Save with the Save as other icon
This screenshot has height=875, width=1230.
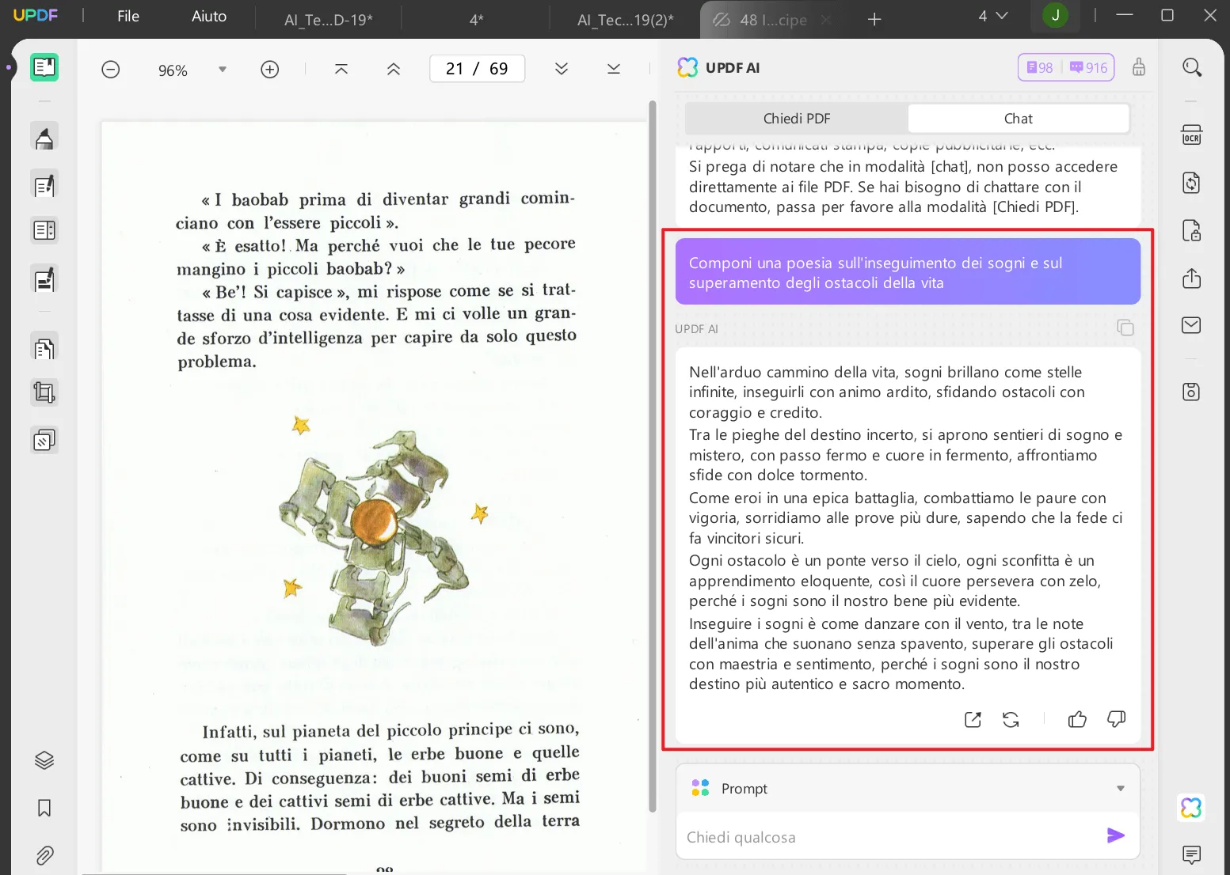pos(1192,392)
